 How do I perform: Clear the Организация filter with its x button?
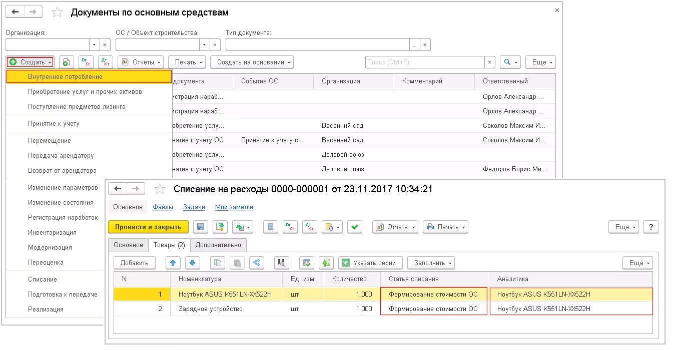105,44
